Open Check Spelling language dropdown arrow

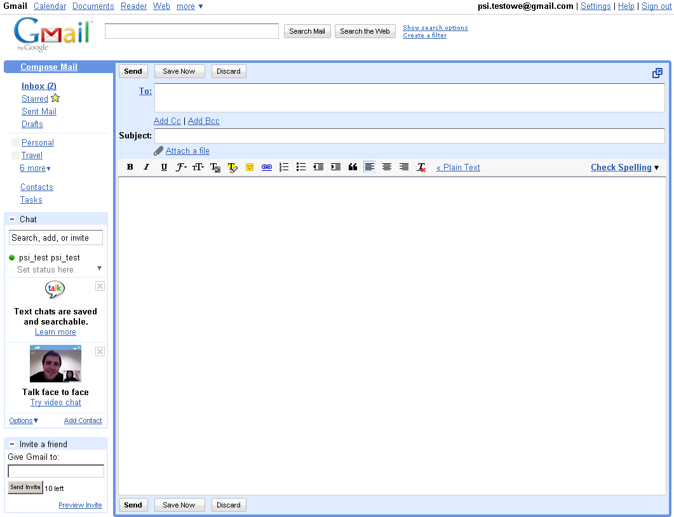coord(656,168)
